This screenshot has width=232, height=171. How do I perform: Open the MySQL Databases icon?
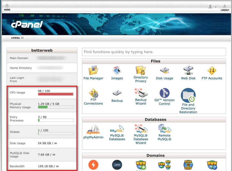(117, 129)
